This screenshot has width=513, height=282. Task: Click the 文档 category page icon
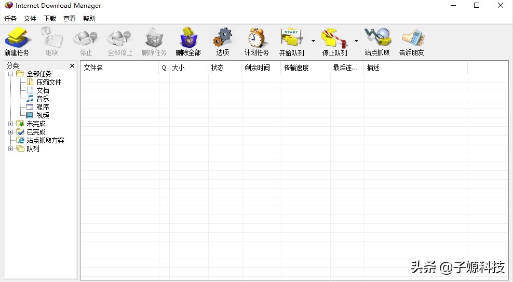[x=30, y=90]
